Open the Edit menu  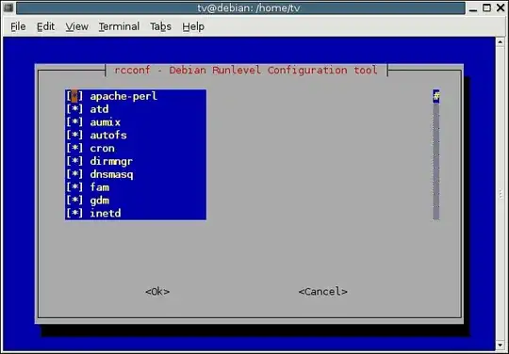[x=45, y=26]
